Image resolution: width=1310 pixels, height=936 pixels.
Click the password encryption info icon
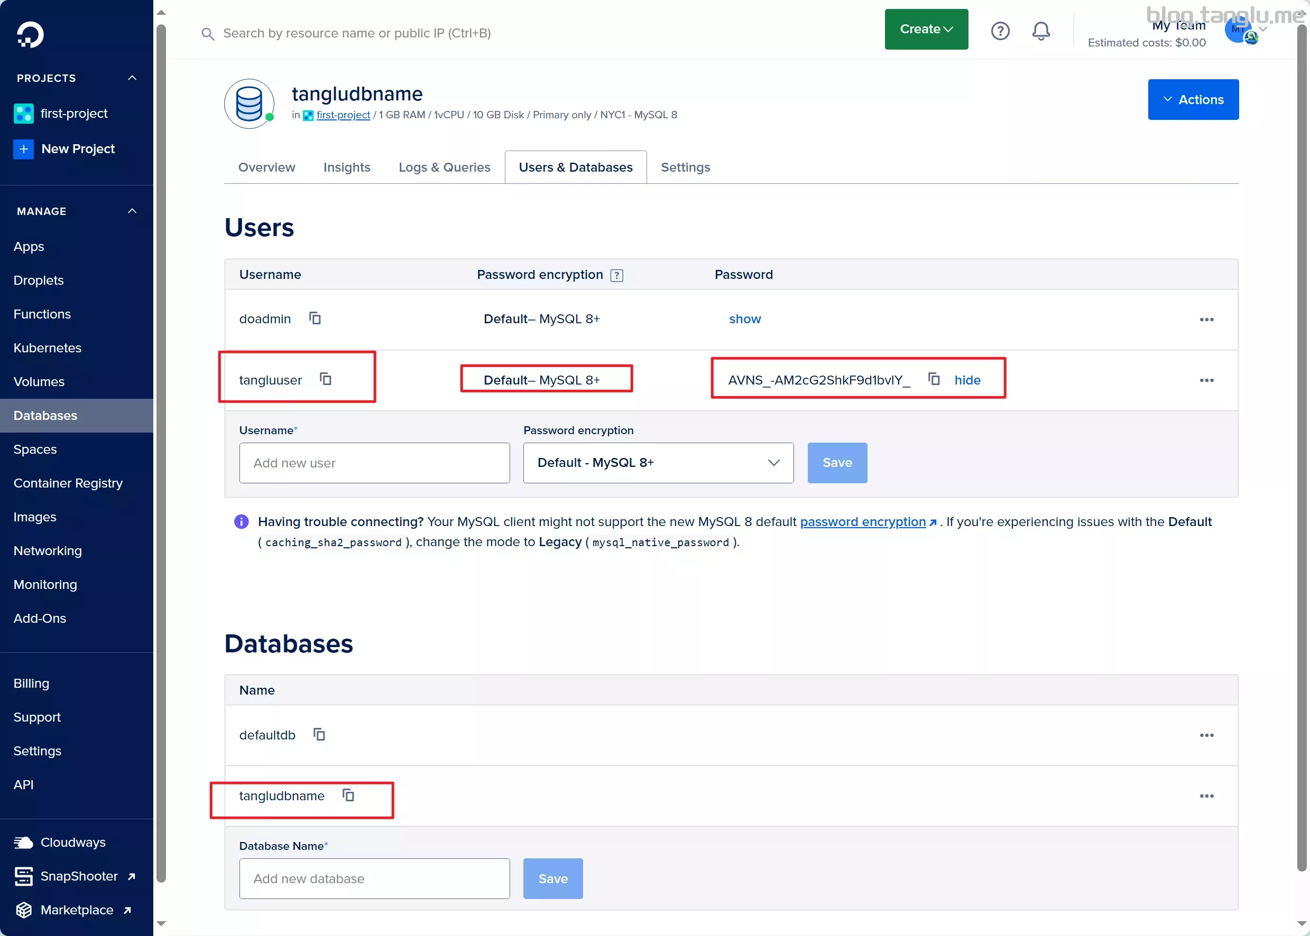coord(616,276)
